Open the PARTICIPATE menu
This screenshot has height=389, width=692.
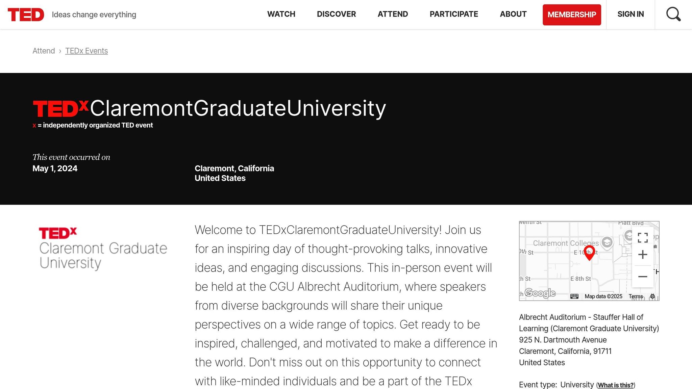pyautogui.click(x=453, y=14)
